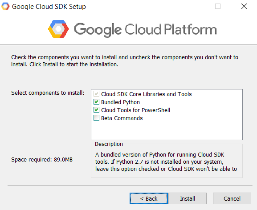Select Cloud SDK Core Libraries and Tools item
257x210 pixels.
click(147, 94)
